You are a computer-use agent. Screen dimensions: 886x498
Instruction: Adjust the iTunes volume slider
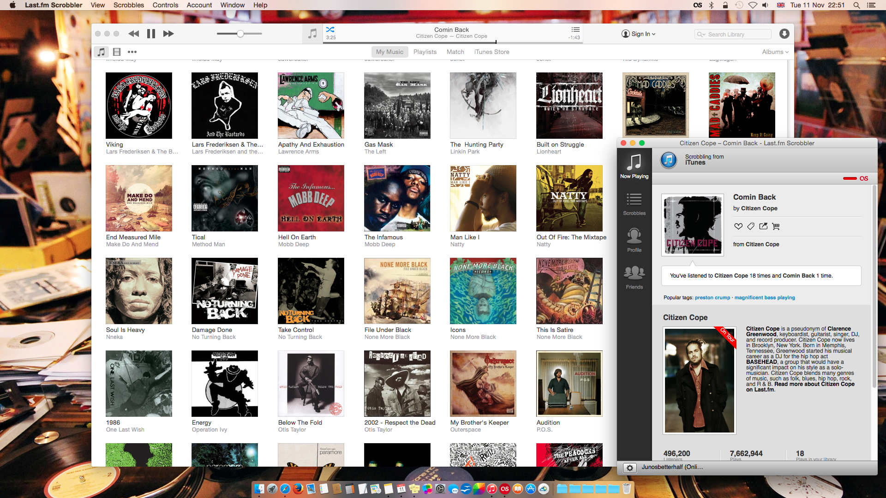(239, 34)
